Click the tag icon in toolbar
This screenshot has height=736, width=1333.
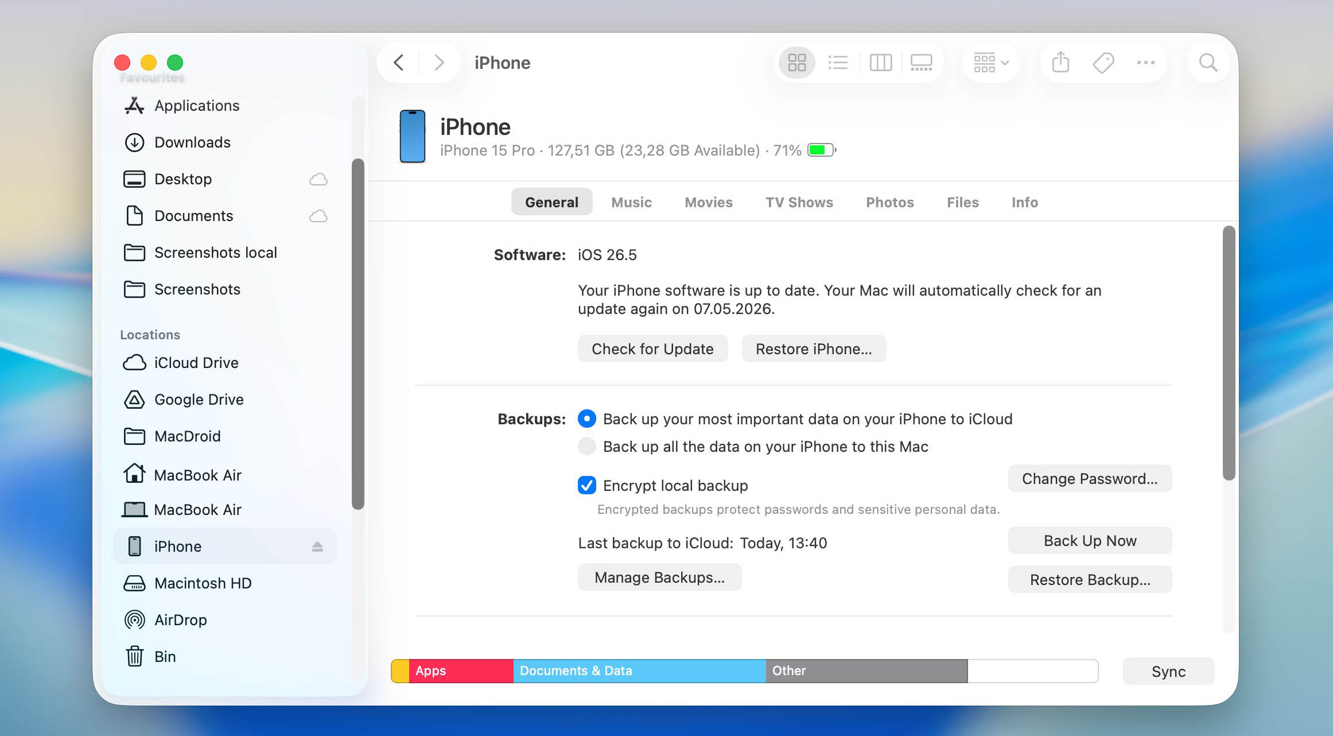[x=1103, y=63]
